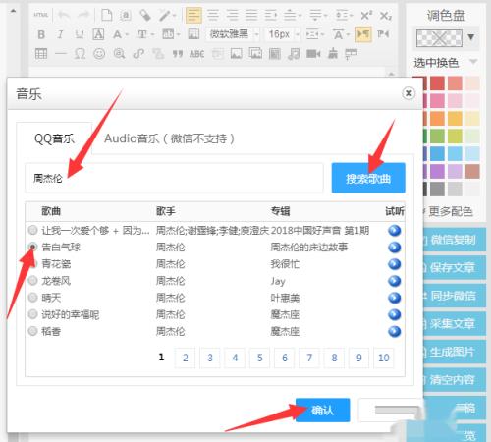This screenshot has height=442, width=491.
Task: Expand the 选中换色 dropdown
Action: coord(473,61)
